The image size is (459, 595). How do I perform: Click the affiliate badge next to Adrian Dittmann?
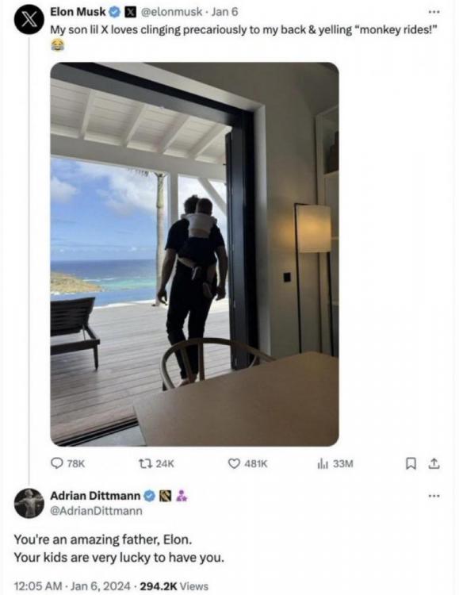pyautogui.click(x=165, y=496)
